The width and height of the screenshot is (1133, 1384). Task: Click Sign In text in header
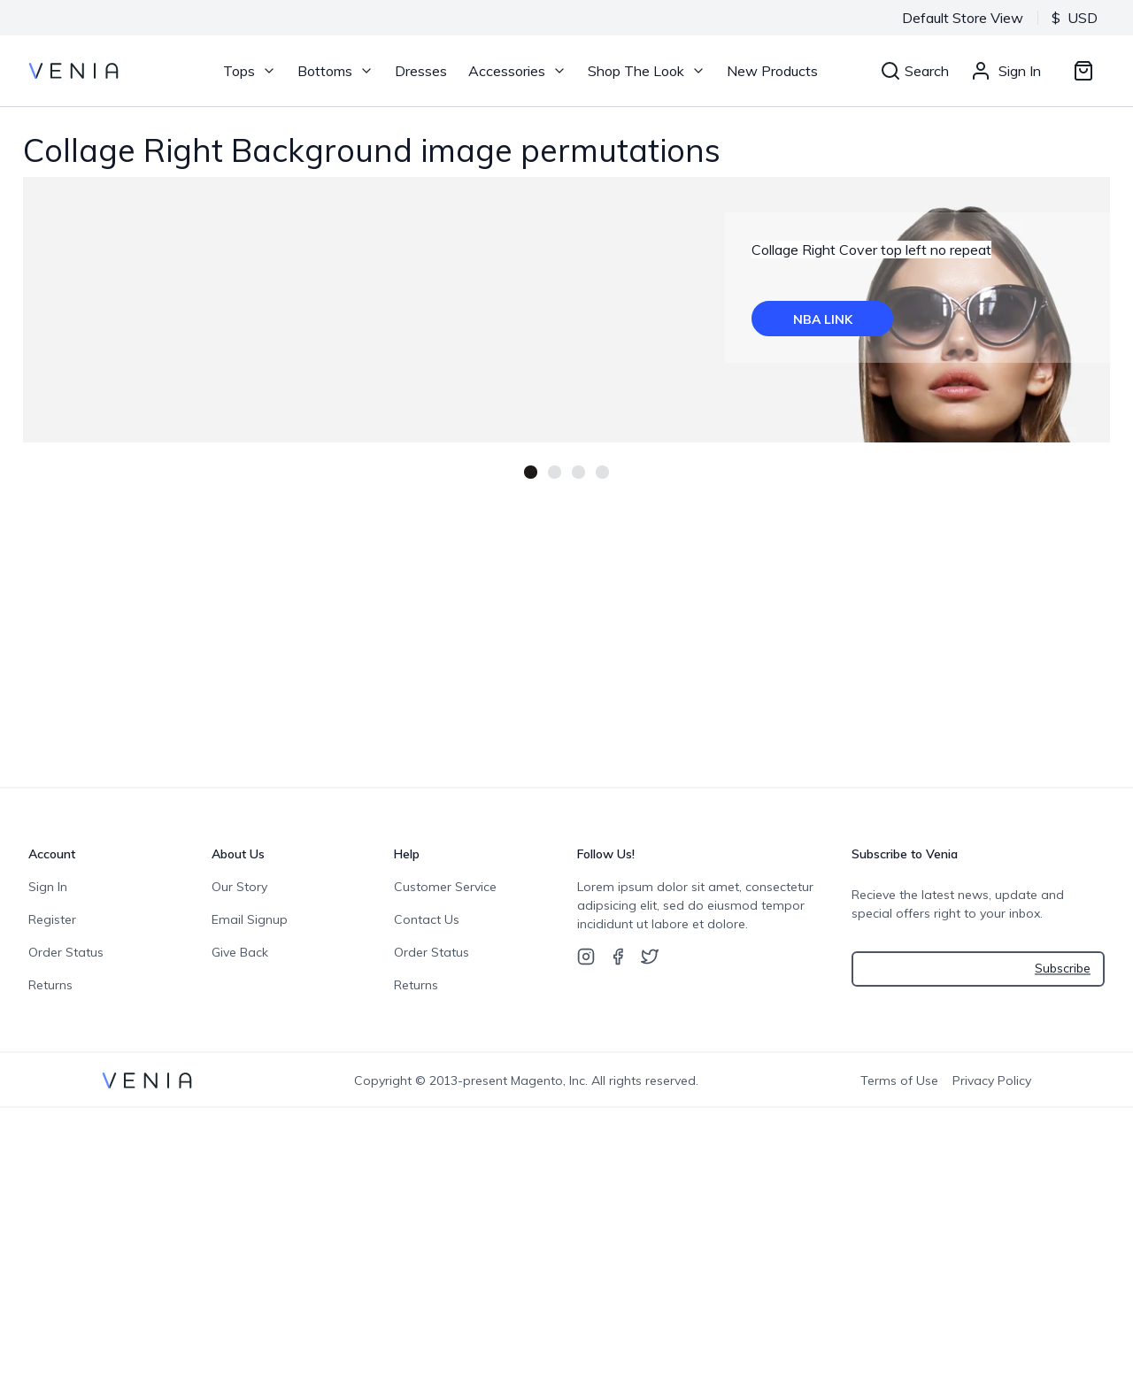(x=1020, y=71)
